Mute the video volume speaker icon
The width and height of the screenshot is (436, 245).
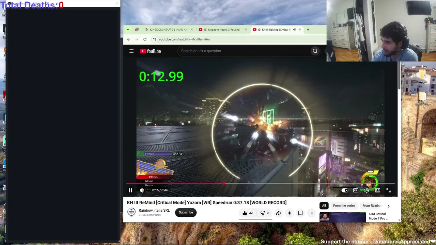[x=142, y=190]
